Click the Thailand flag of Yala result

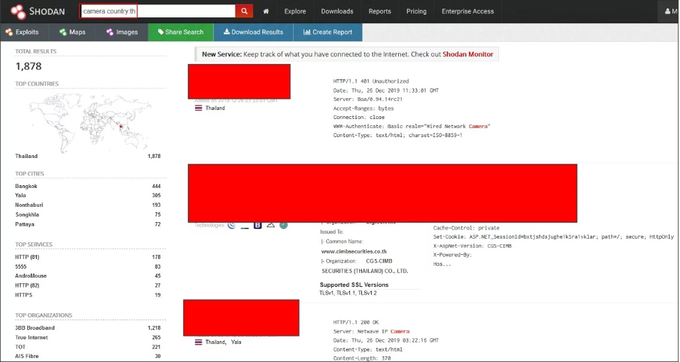(x=198, y=342)
